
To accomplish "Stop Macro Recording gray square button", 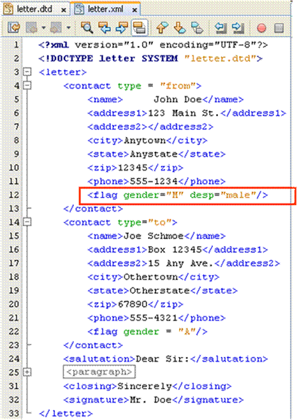I will 279,28.
